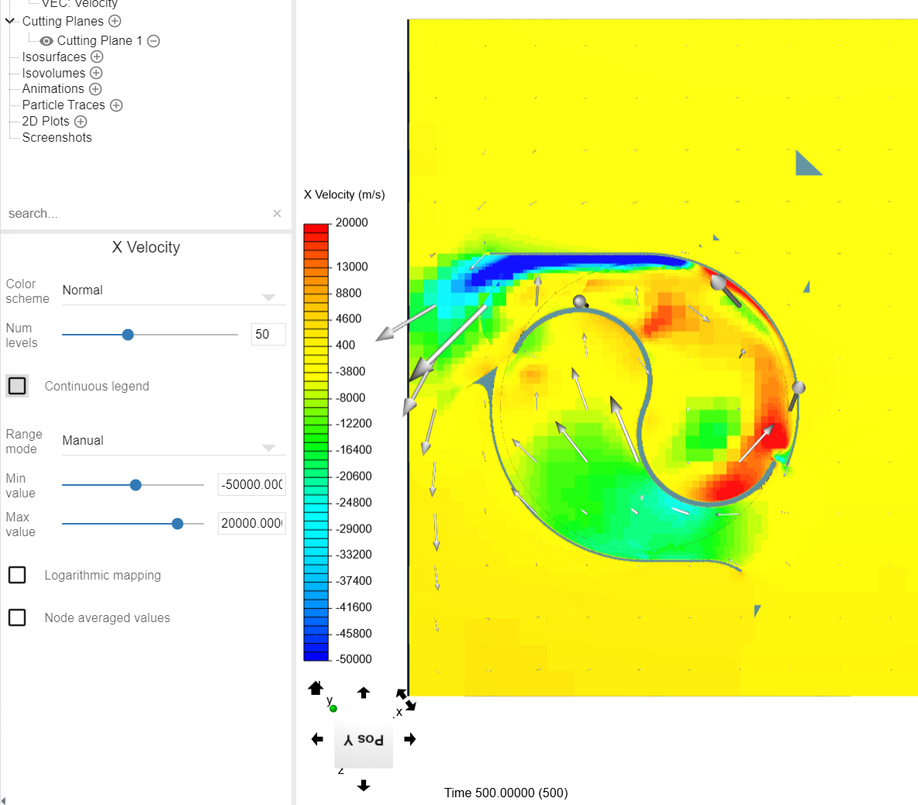
Task: Toggle visibility eye of Cutting Plane 1
Action: pyautogui.click(x=47, y=41)
